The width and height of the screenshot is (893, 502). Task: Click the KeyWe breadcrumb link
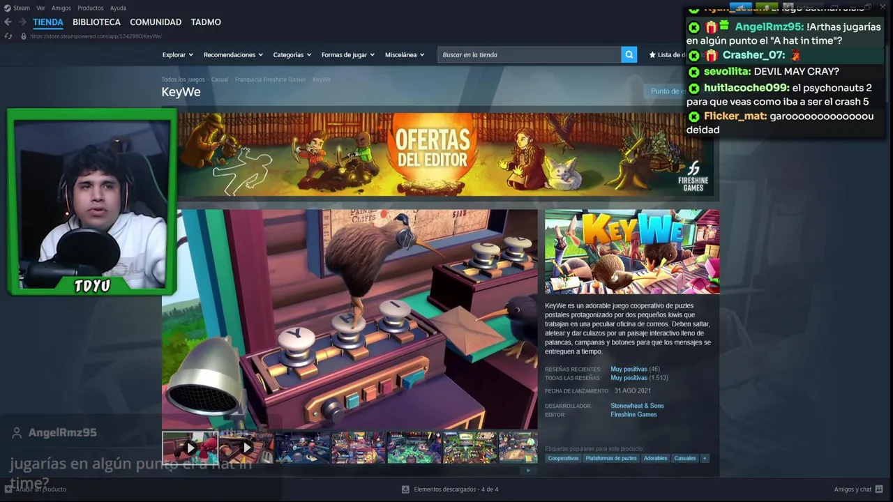(322, 79)
